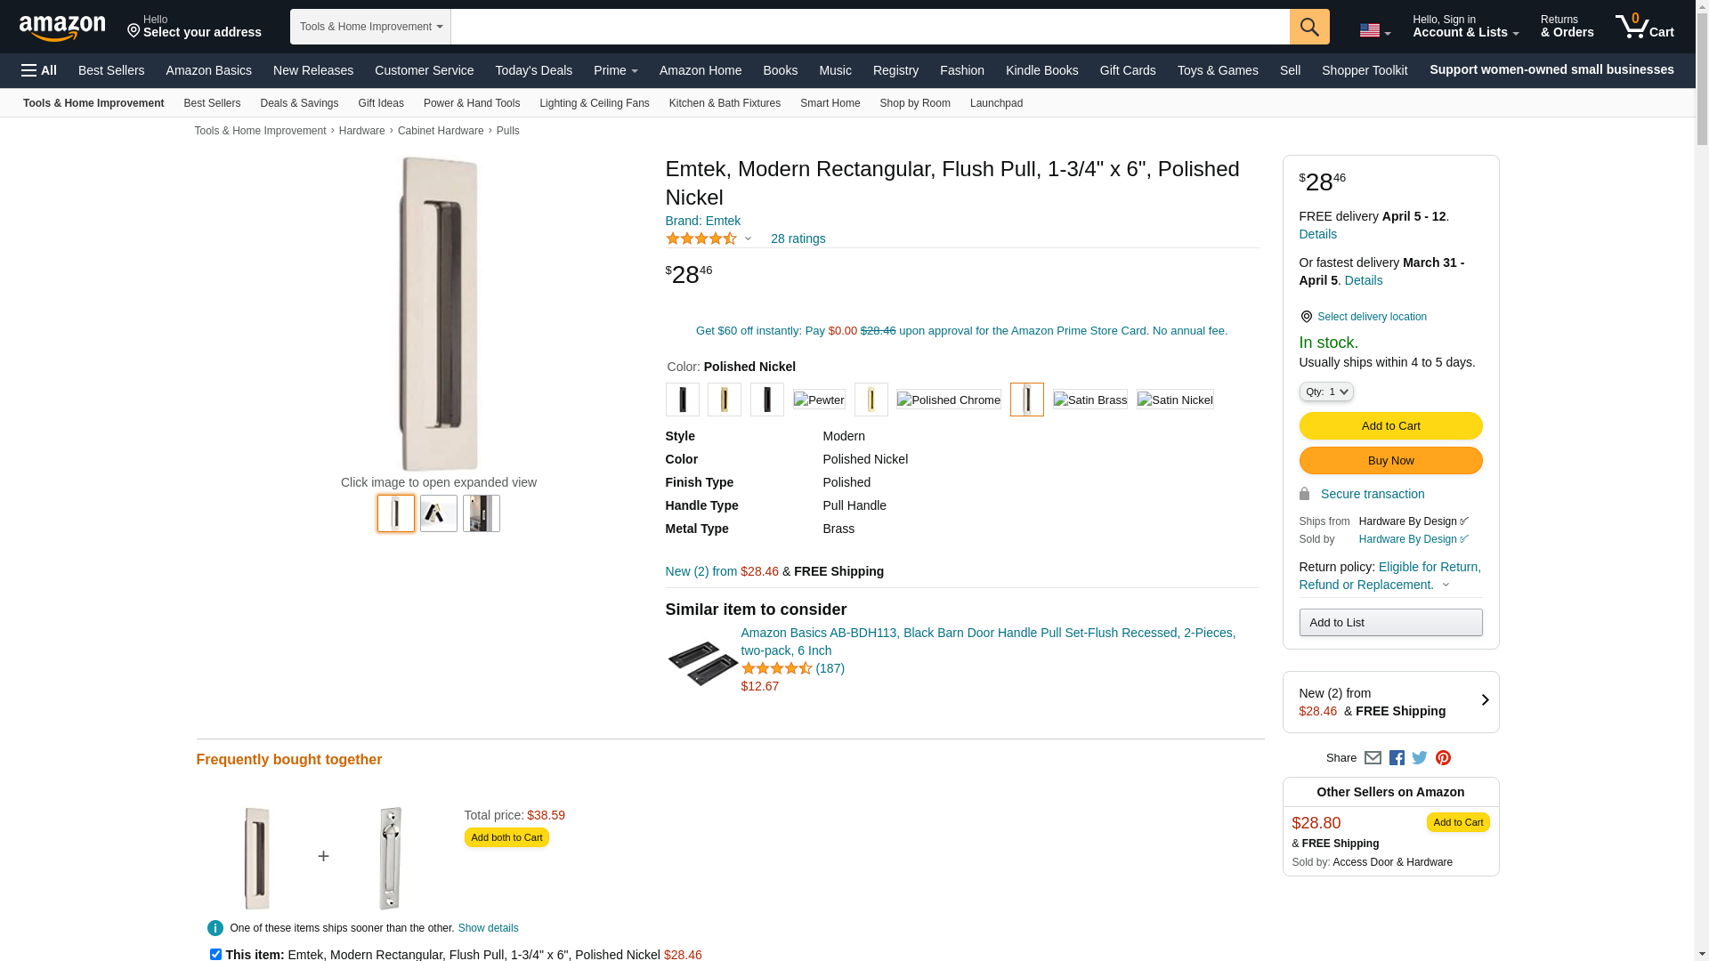Open the Qty quantity dropdown
This screenshot has height=961, width=1709.
click(x=1325, y=392)
